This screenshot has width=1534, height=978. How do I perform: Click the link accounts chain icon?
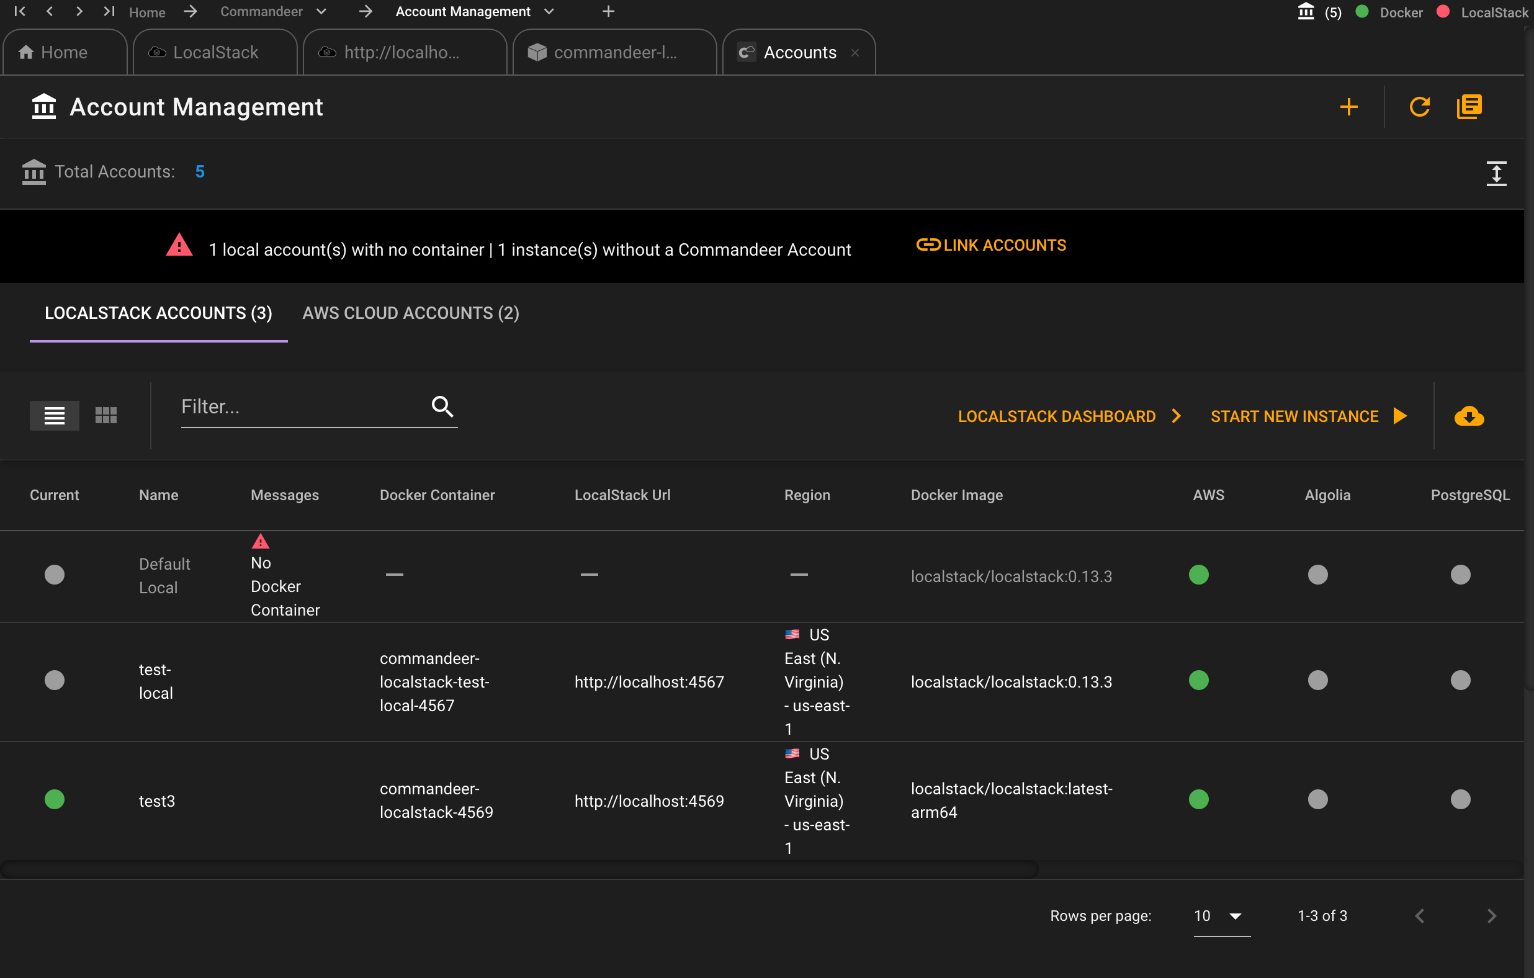coord(927,244)
